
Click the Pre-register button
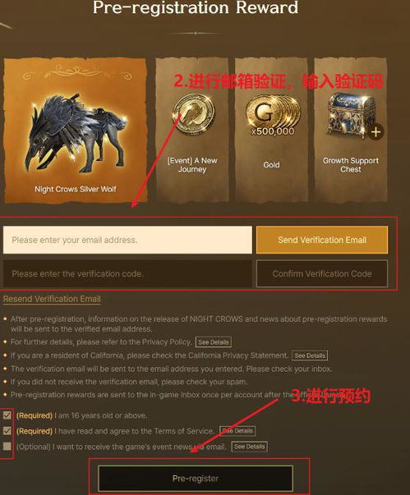click(x=196, y=479)
